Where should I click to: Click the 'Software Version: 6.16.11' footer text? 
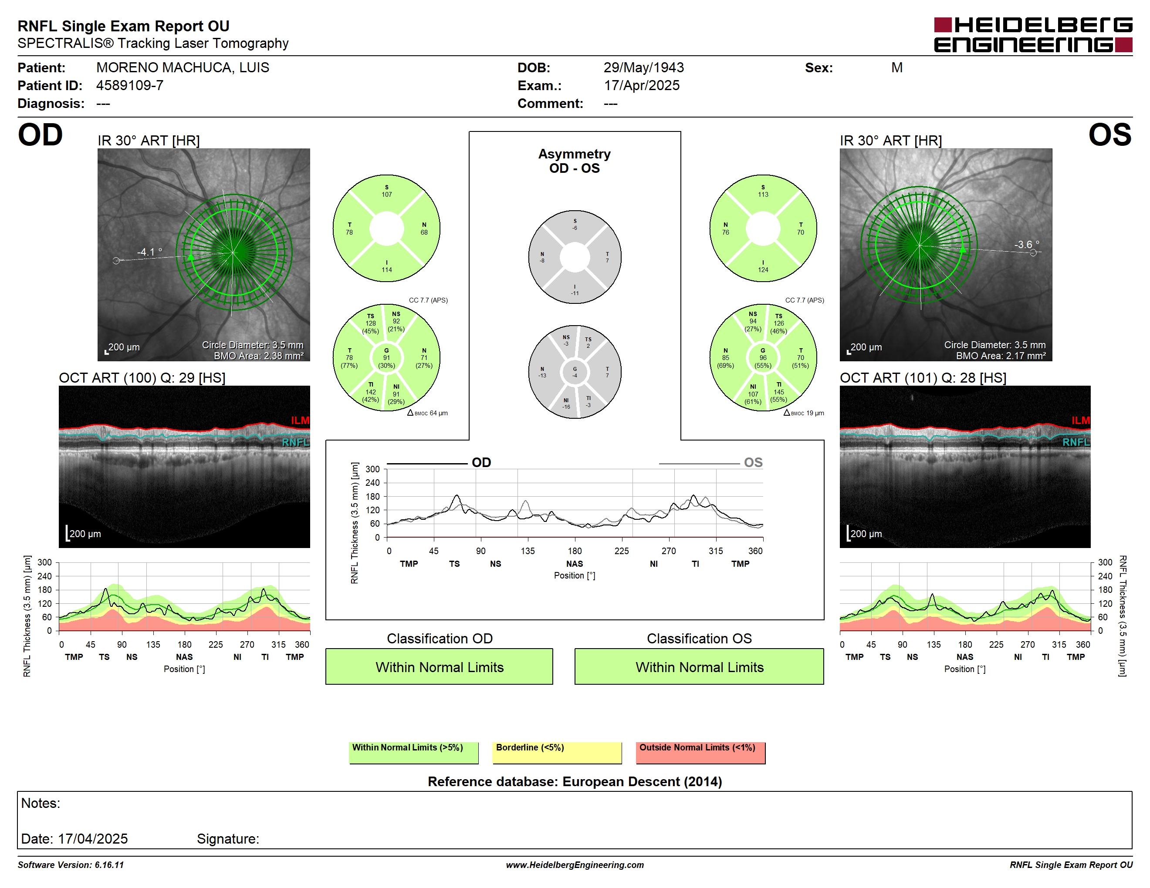[x=71, y=865]
